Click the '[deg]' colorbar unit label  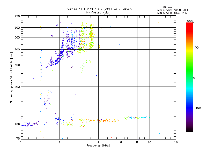point(190,21)
